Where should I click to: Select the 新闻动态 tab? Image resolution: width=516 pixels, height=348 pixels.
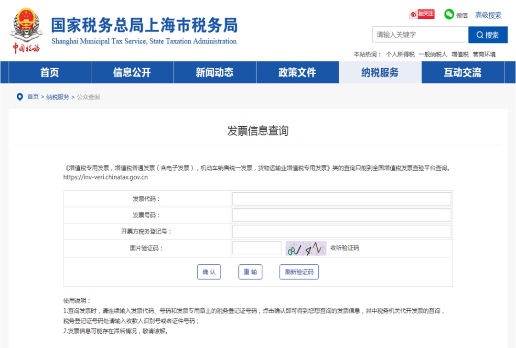pos(213,72)
